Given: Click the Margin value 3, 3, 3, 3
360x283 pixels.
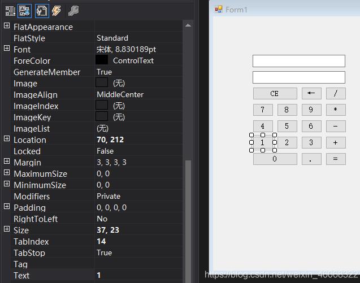Looking at the screenshot, I should pos(111,162).
